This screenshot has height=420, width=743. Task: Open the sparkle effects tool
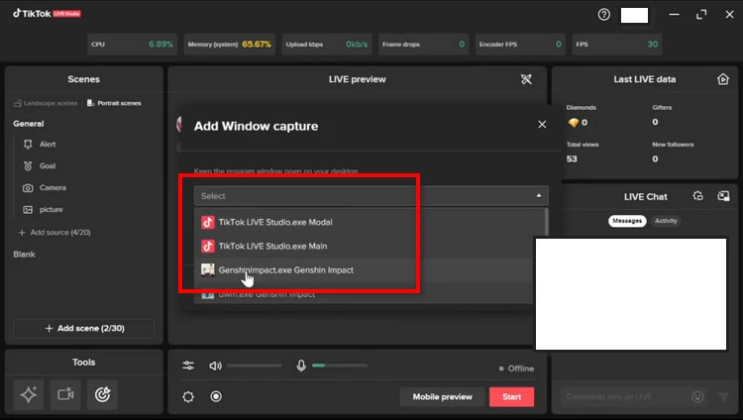(29, 394)
